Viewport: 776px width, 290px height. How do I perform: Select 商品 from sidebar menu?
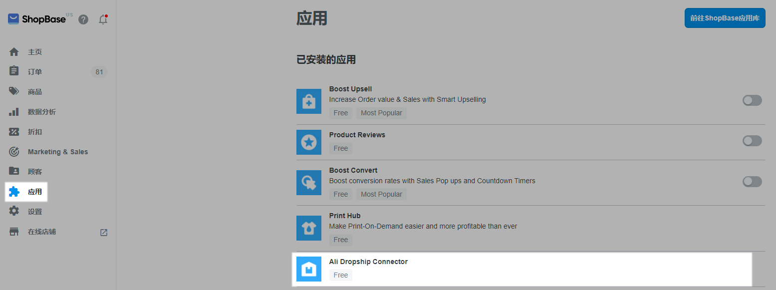pos(35,92)
